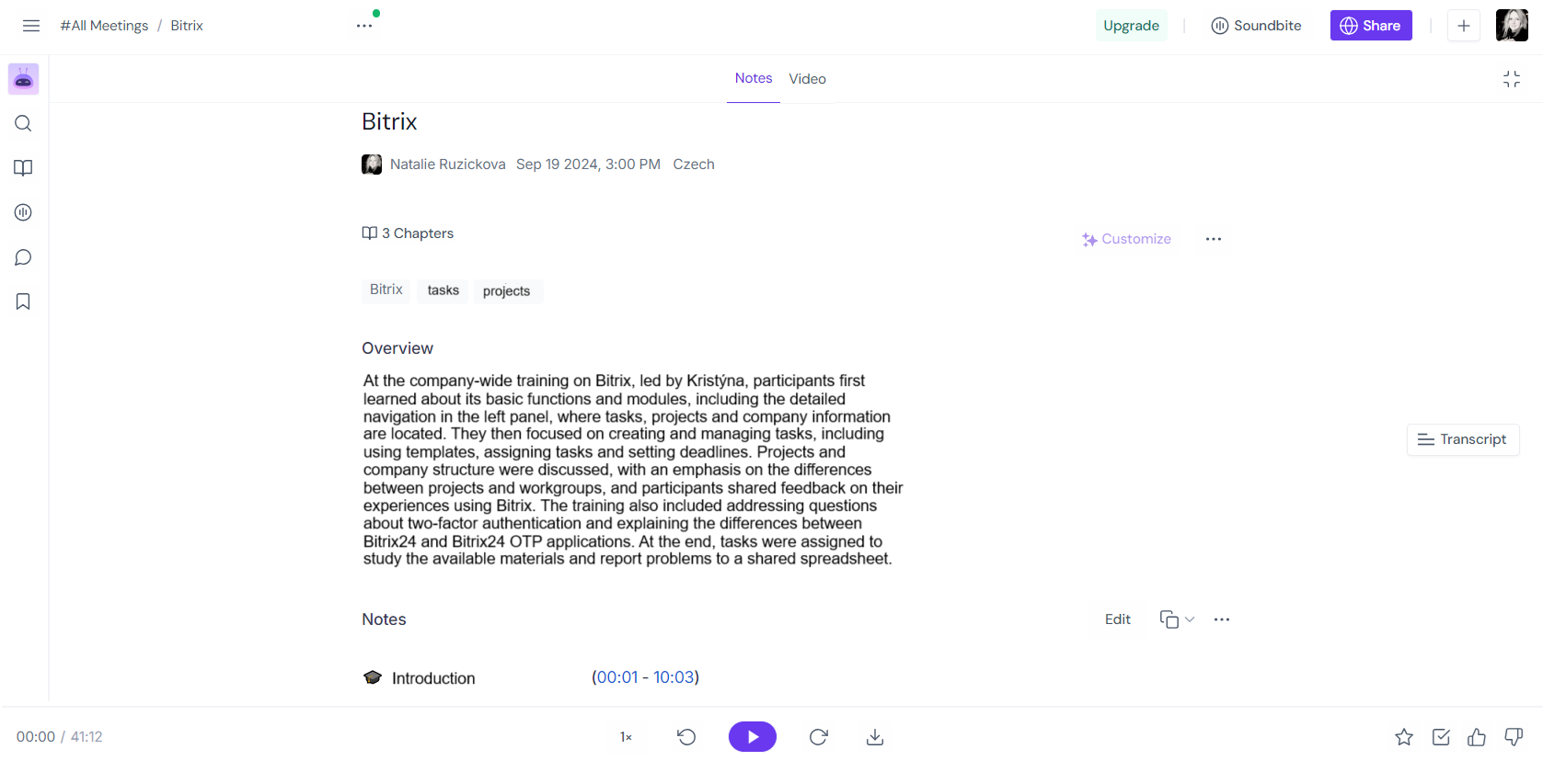Click the Overview heading
The image size is (1543, 772).
(x=397, y=348)
